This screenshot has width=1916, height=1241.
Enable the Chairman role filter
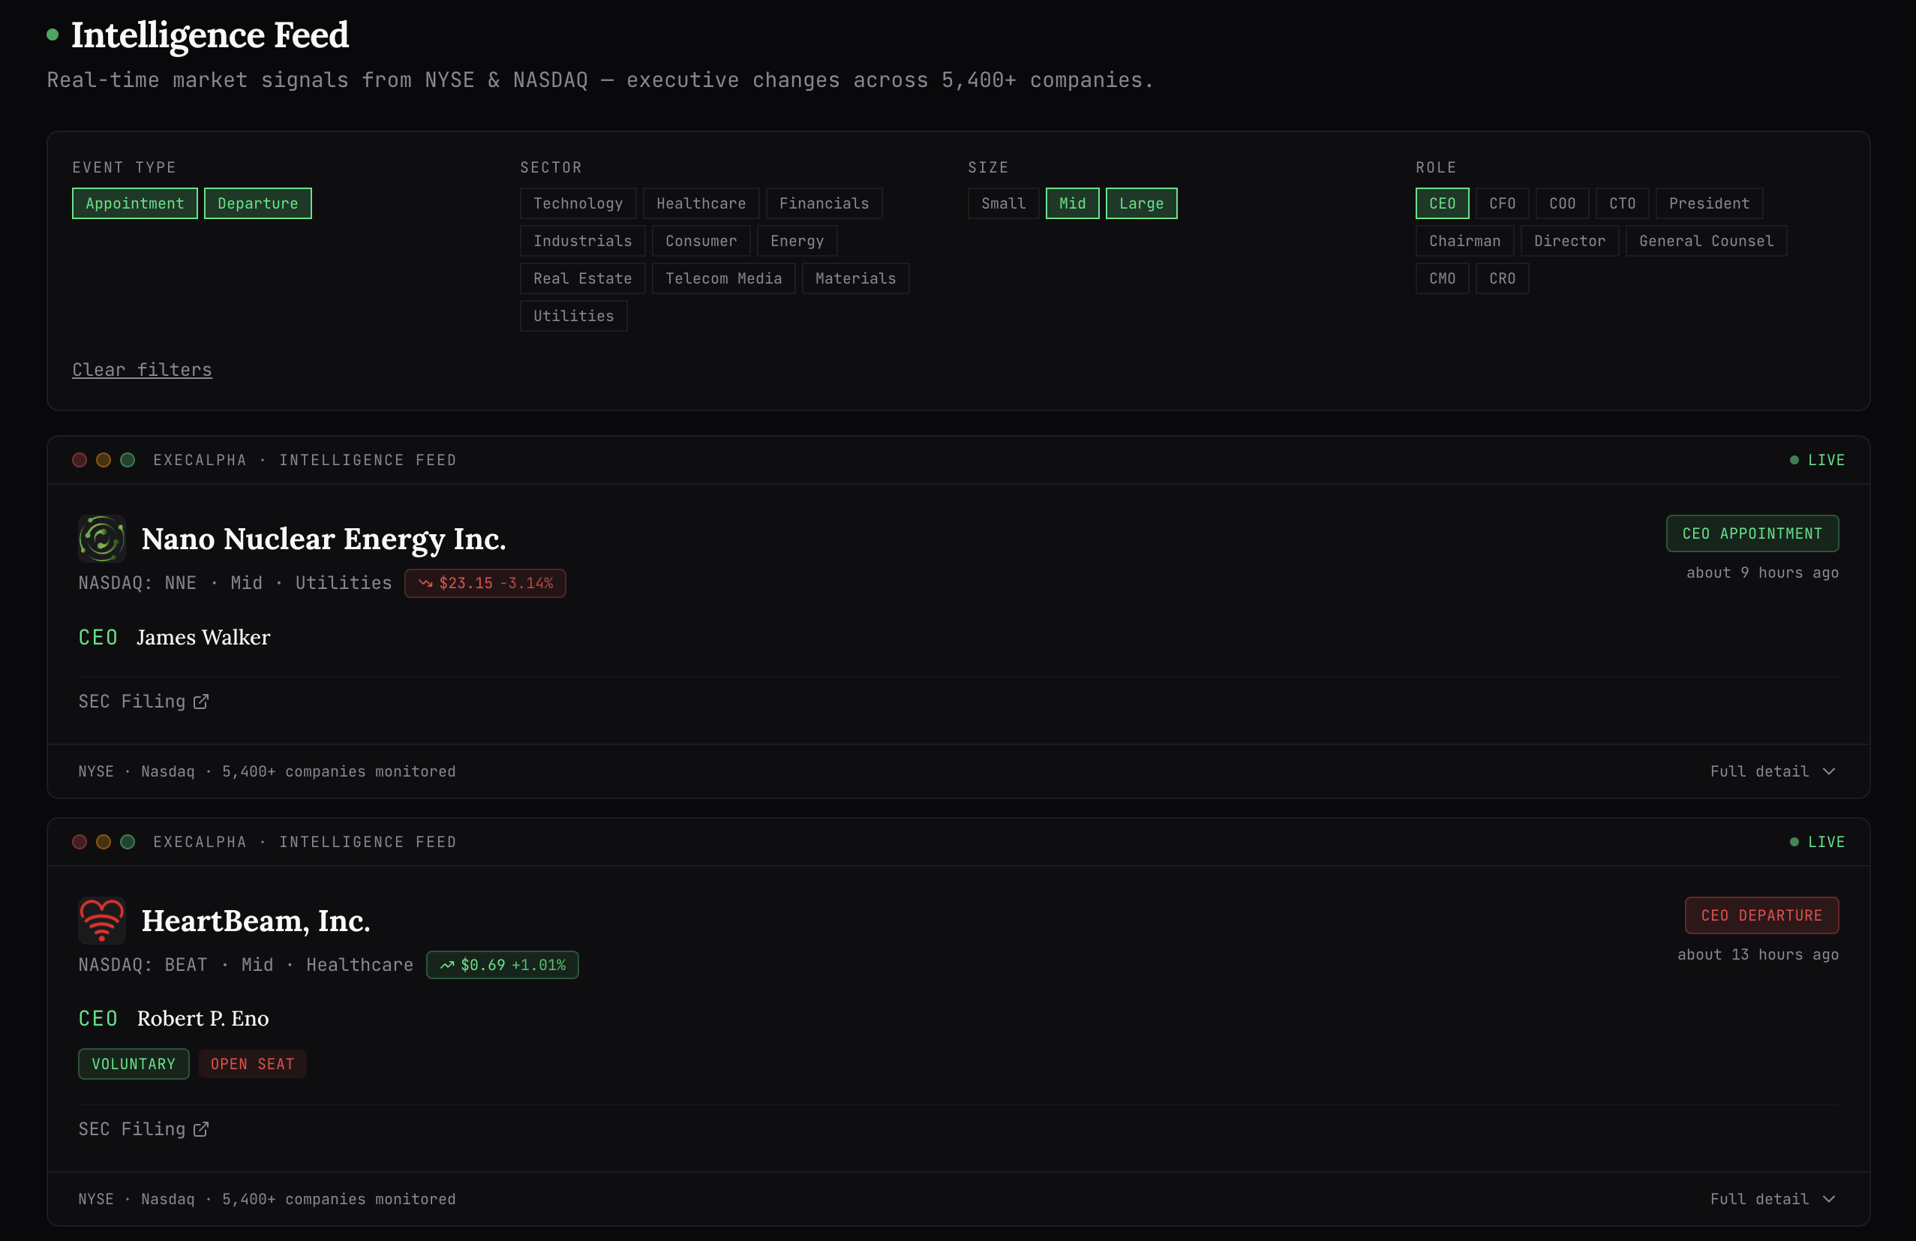coord(1464,241)
